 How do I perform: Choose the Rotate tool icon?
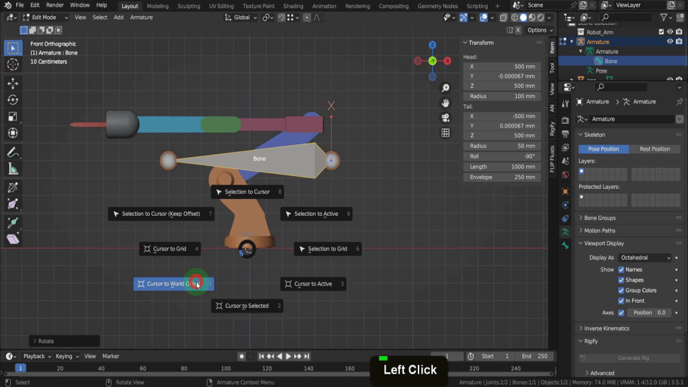pyautogui.click(x=13, y=100)
